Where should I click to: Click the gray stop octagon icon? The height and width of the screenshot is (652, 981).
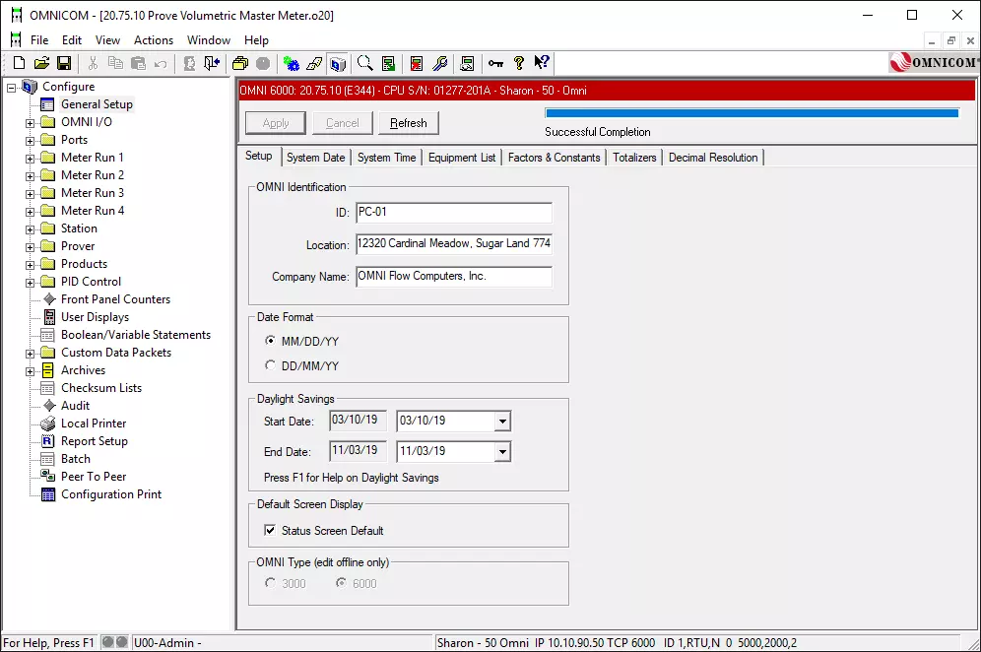(263, 63)
